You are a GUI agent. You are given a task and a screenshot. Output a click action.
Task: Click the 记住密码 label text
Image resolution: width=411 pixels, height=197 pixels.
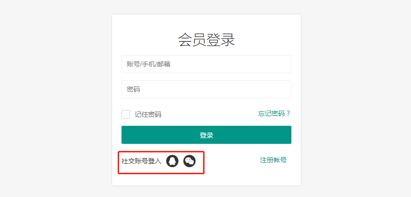(x=148, y=114)
